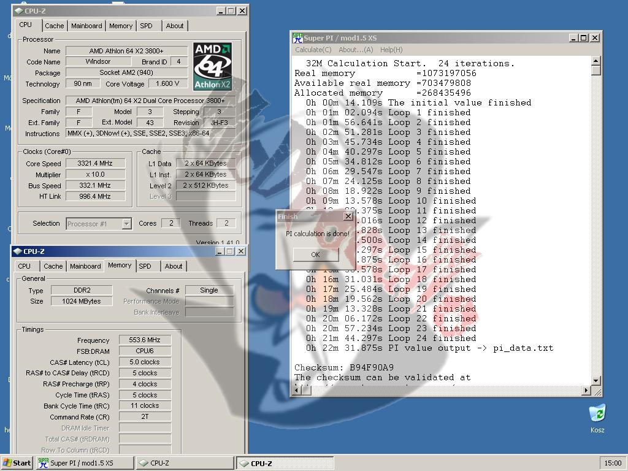The image size is (628, 471).
Task: Click OK in the Finish dialog
Action: (x=316, y=255)
